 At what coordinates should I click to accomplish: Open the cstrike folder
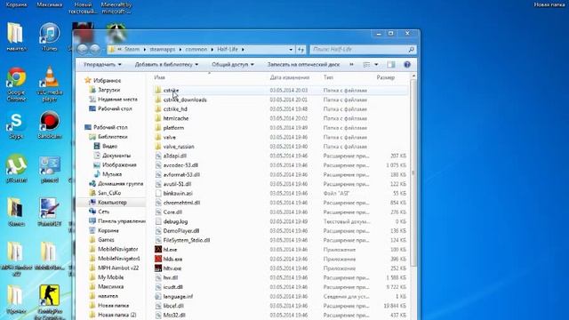[171, 91]
